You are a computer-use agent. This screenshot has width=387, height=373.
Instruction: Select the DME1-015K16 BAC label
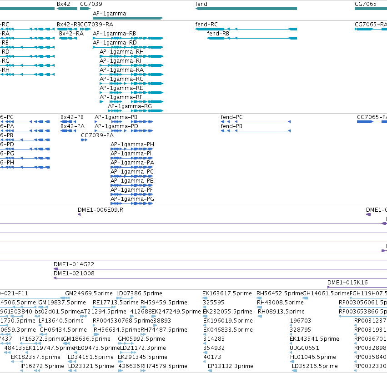coord(347,283)
